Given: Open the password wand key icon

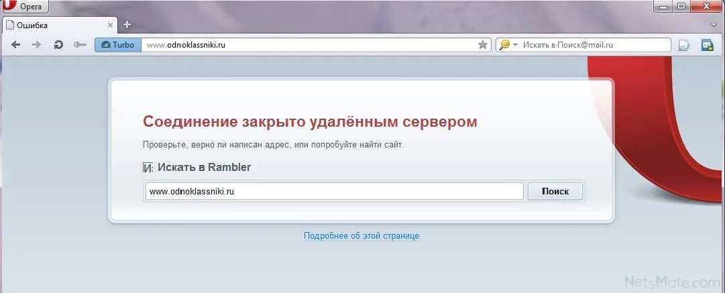Looking at the screenshot, I should click(x=80, y=45).
